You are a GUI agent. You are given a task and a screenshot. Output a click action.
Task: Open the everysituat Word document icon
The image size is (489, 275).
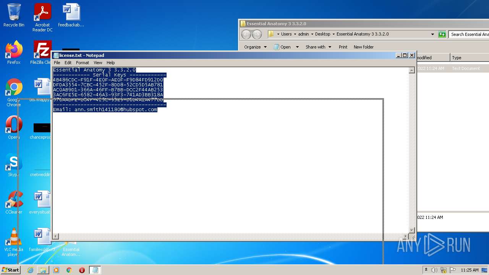[x=40, y=202]
